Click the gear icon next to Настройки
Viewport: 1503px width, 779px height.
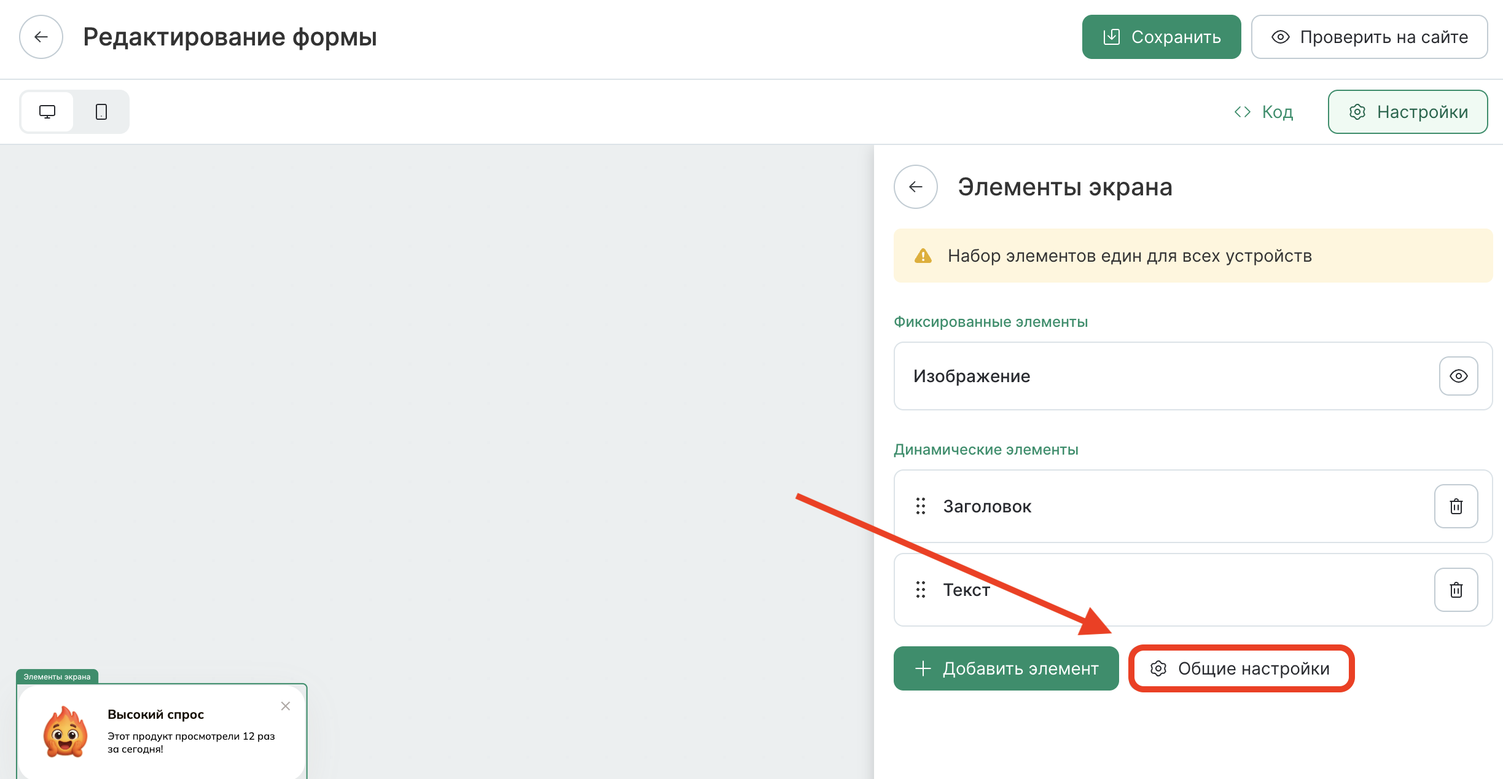tap(1357, 111)
